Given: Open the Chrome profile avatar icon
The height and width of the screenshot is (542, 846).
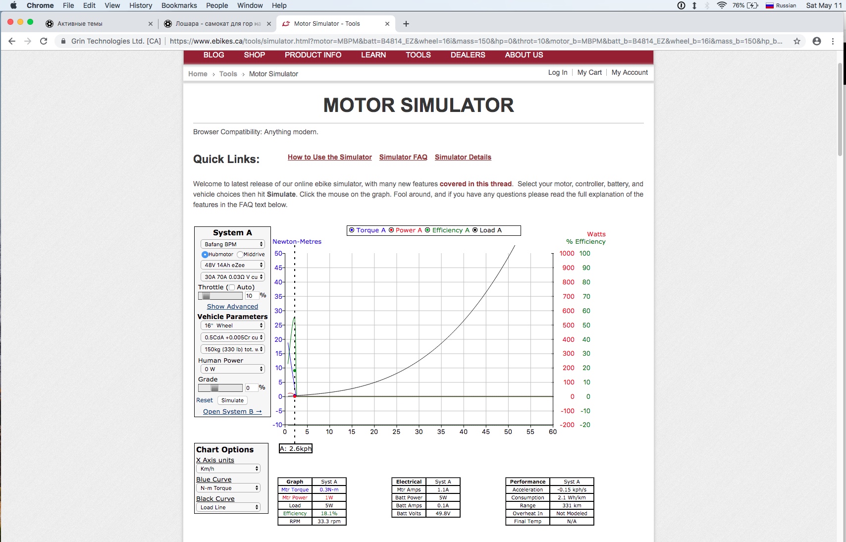Looking at the screenshot, I should [x=817, y=41].
